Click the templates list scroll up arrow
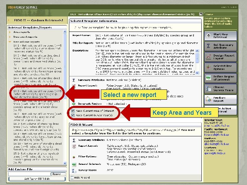247x185 pixels. [x=65, y=32]
